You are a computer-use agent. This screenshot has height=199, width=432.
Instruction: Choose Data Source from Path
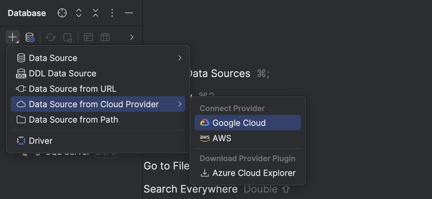click(x=98, y=120)
